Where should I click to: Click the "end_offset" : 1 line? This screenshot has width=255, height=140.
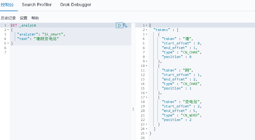point(180,48)
